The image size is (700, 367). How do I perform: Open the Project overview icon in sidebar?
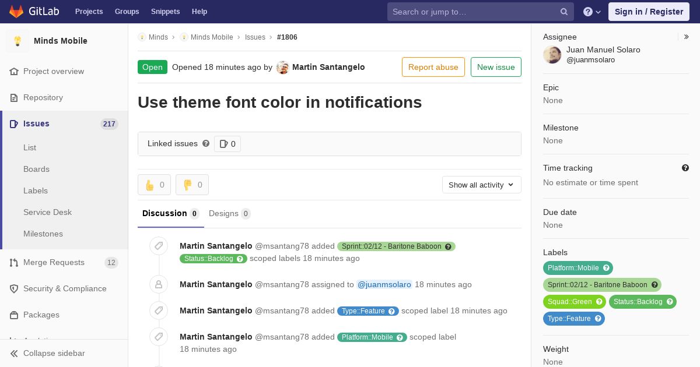pyautogui.click(x=14, y=71)
